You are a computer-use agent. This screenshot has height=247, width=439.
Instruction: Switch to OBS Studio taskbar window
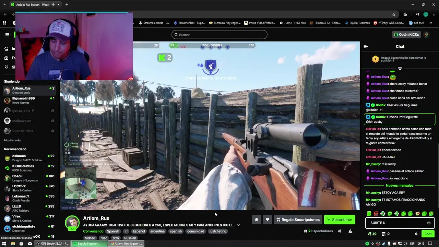tap(53, 244)
